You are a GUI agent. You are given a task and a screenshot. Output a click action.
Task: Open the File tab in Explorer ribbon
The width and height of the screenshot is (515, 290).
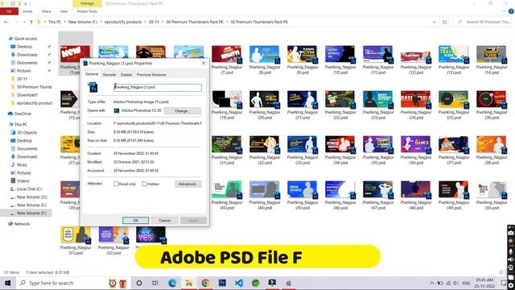(x=9, y=11)
